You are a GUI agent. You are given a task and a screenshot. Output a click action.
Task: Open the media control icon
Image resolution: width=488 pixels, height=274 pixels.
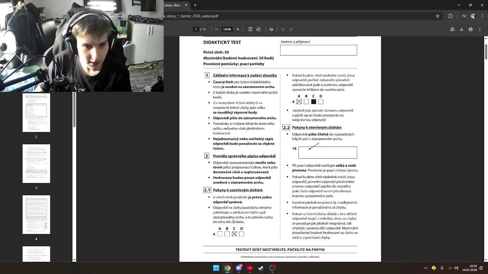tap(464, 16)
